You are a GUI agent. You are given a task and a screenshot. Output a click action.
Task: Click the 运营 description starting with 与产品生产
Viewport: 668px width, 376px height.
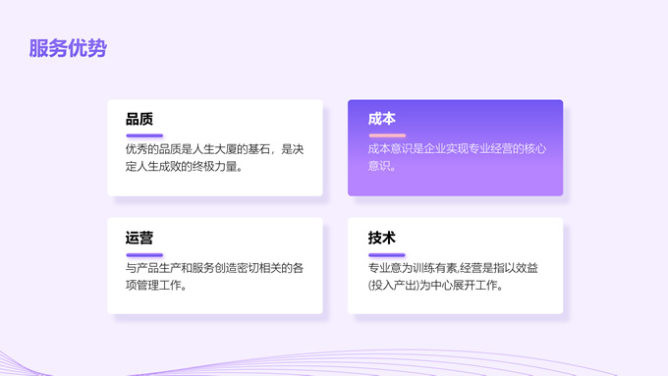[215, 277]
